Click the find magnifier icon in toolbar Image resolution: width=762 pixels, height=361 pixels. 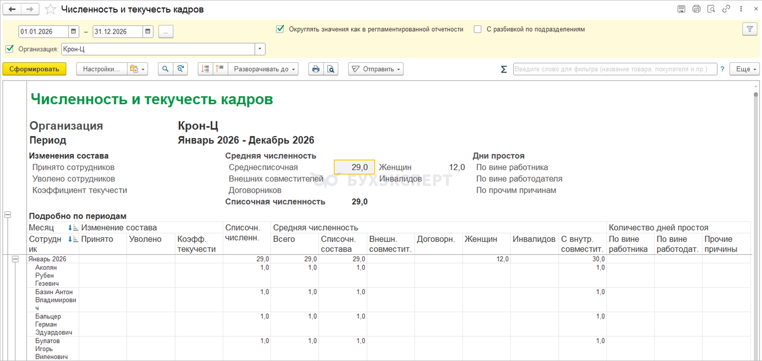pyautogui.click(x=165, y=69)
